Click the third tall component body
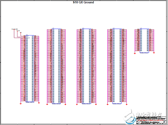The image size is (168, 125). tap(86, 66)
